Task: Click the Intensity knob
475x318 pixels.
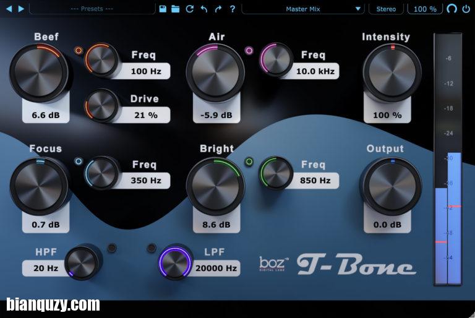Action: [392, 73]
